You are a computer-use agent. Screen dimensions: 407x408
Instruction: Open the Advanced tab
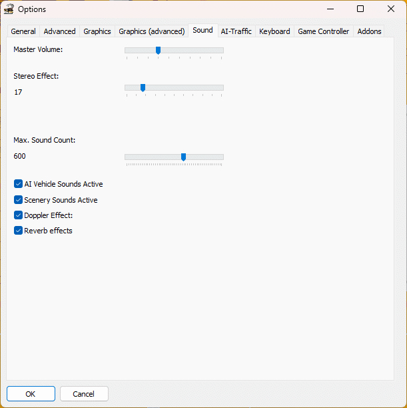[x=59, y=31]
